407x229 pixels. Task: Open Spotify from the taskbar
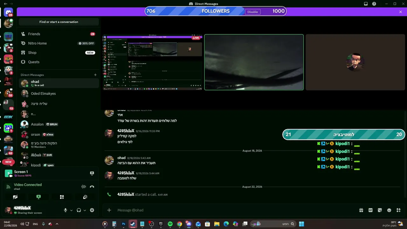pyautogui.click(x=170, y=224)
